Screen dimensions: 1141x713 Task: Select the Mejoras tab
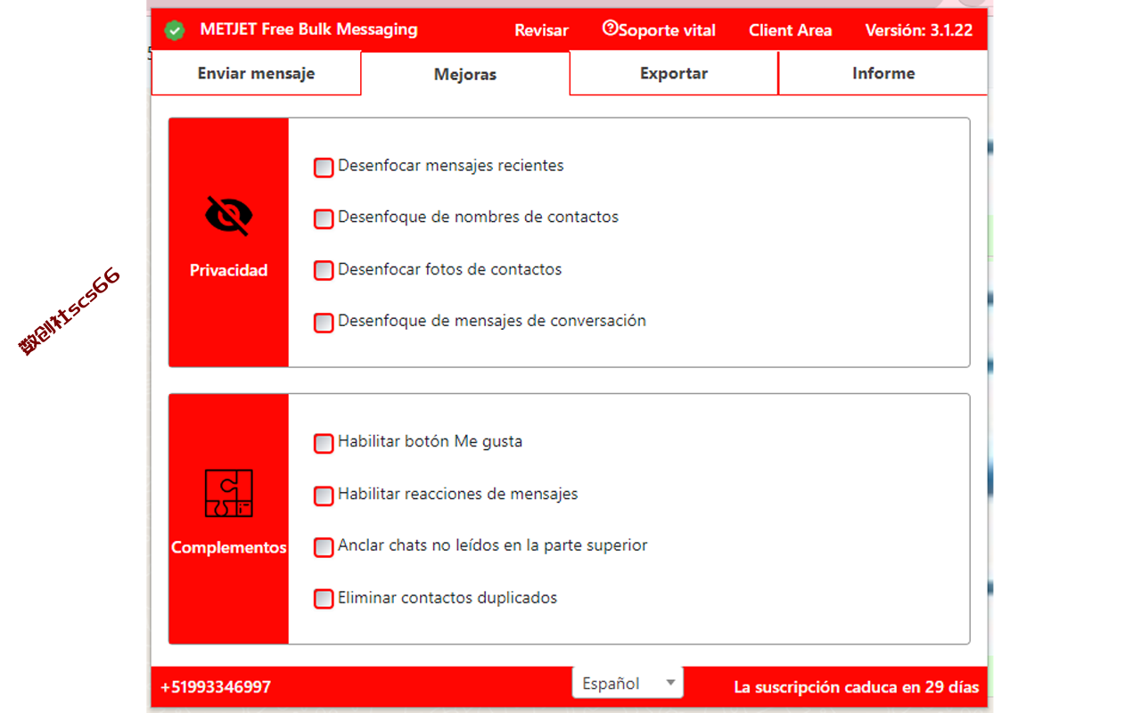coord(465,74)
